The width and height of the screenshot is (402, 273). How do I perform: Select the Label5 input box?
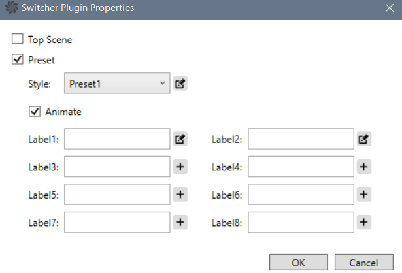point(117,195)
